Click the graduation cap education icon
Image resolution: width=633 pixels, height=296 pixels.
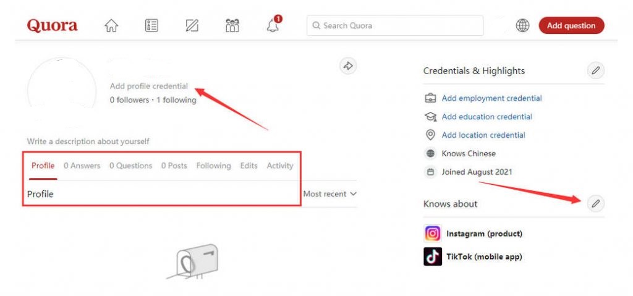pyautogui.click(x=431, y=117)
